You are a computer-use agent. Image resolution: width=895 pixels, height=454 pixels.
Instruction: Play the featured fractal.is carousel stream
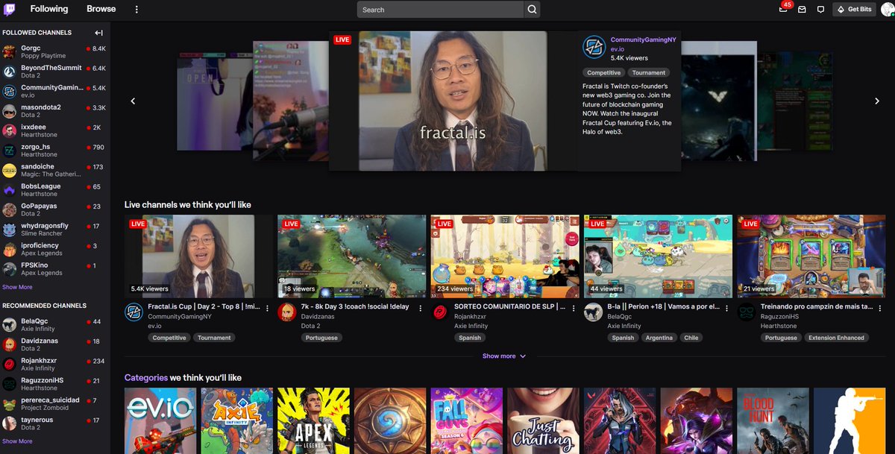tap(453, 101)
